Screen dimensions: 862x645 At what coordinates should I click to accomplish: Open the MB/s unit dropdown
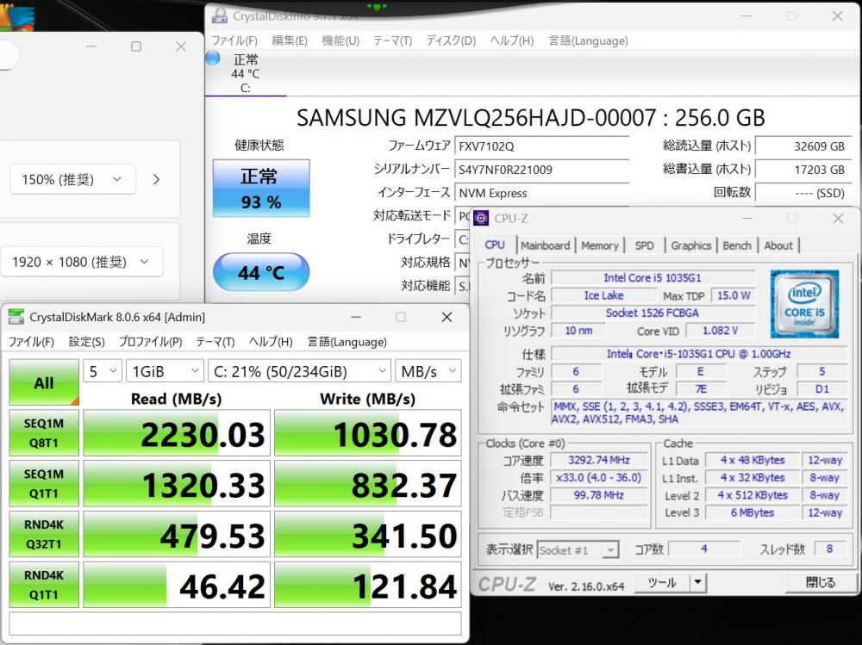pos(428,371)
